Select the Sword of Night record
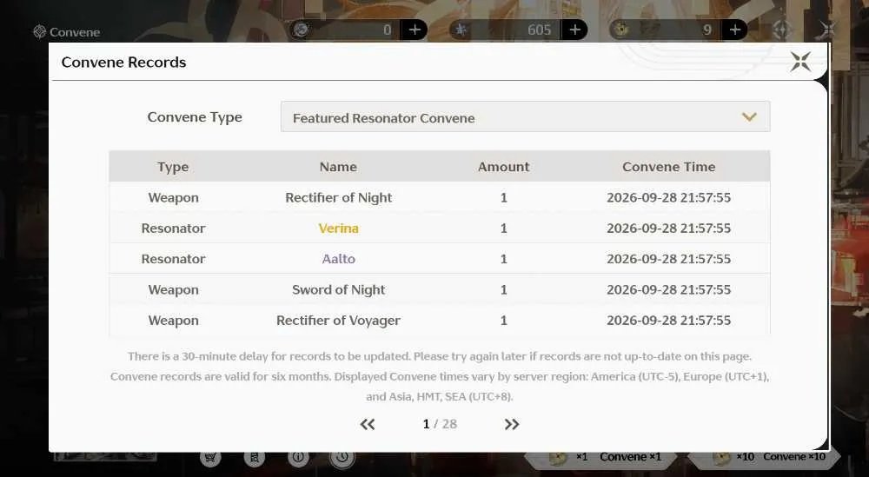Screen dimensions: 869x477 click(440, 289)
